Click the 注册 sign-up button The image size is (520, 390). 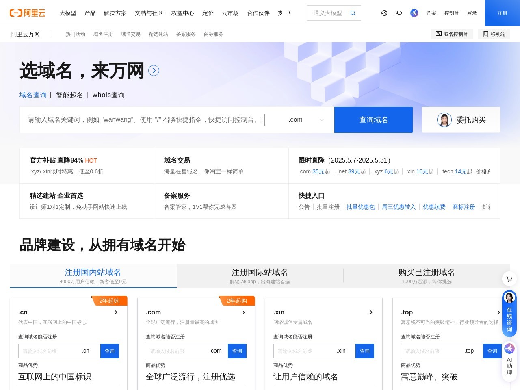[x=503, y=13]
